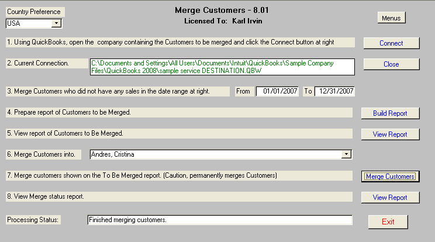
Task: Click step 7 caution text
Action: pyautogui.click(x=179, y=175)
